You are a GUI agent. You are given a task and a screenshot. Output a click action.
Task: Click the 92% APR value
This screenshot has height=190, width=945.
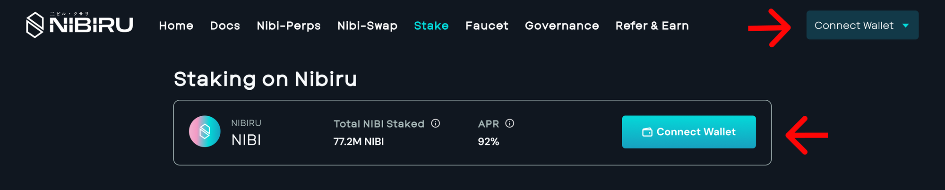tap(489, 141)
